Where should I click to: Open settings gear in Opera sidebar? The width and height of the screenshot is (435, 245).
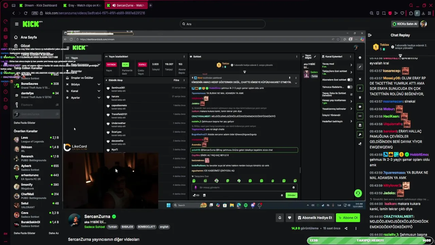click(x=5, y=108)
